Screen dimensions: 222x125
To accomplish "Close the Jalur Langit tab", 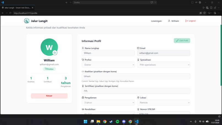I will 33,8.
